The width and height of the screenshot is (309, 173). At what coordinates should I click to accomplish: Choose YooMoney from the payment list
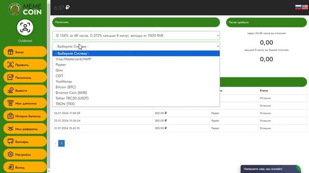pos(136,81)
